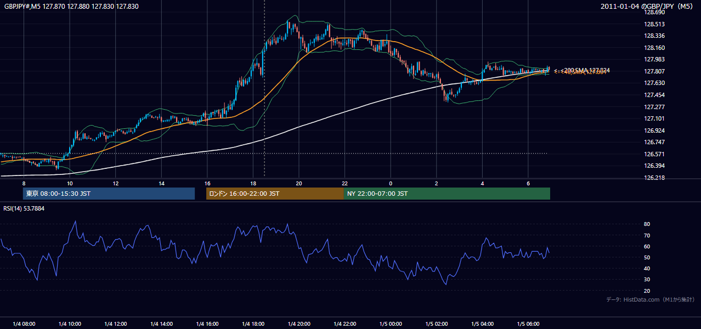Click the RSI axis value 60
The width and height of the screenshot is (701, 329).
pos(647,246)
